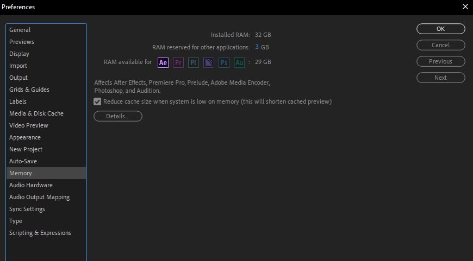The width and height of the screenshot is (473, 261).
Task: Click the Adobe Media Encoder icon
Action: [208, 62]
